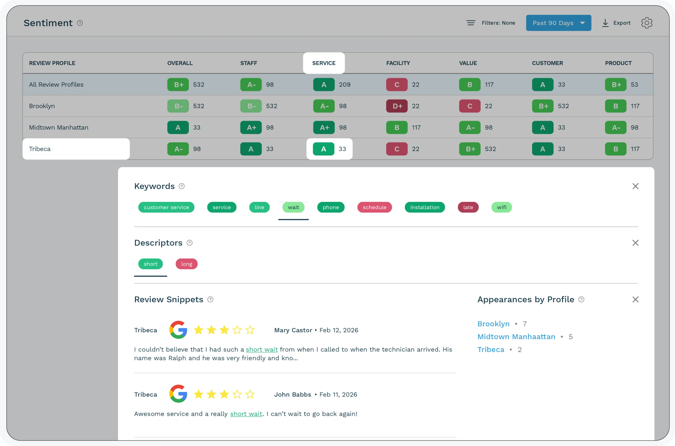The width and height of the screenshot is (675, 446).
Task: Open the Brooklyn profile link
Action: pos(494,323)
